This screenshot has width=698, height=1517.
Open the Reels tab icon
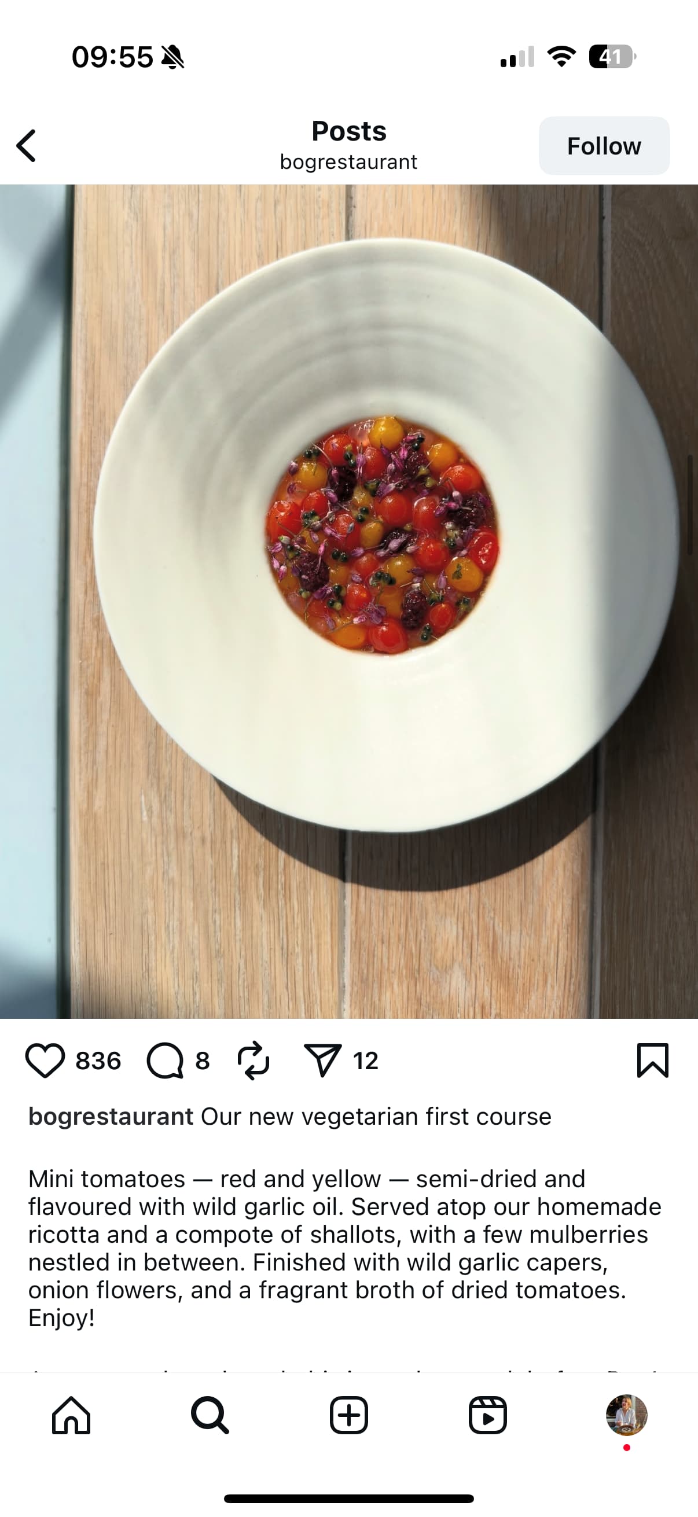pos(488,1415)
